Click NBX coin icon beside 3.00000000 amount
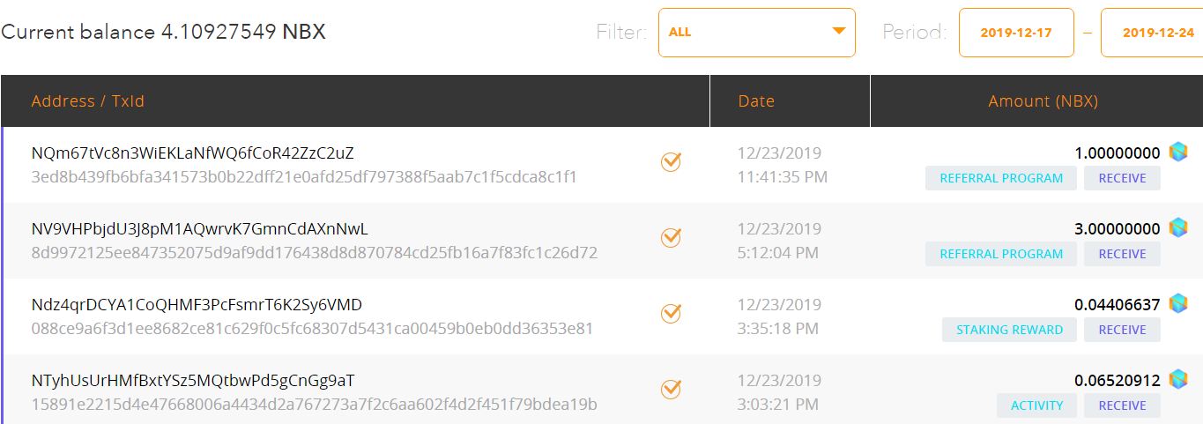 tap(1178, 228)
